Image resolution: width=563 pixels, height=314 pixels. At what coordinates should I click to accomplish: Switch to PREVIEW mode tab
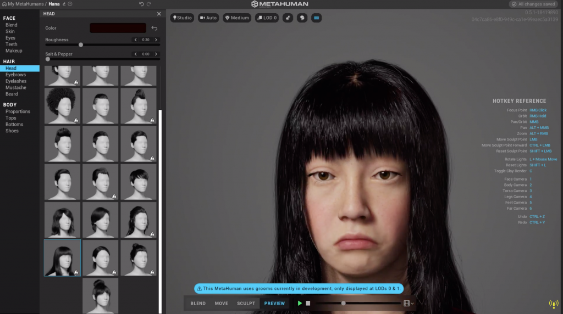pyautogui.click(x=274, y=303)
